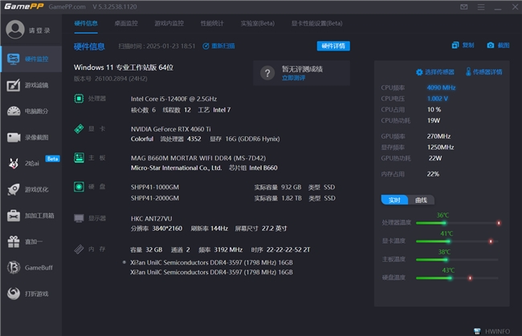This screenshot has width=522, height=336.
Task: Click the motherboard icon
Action: click(x=79, y=157)
